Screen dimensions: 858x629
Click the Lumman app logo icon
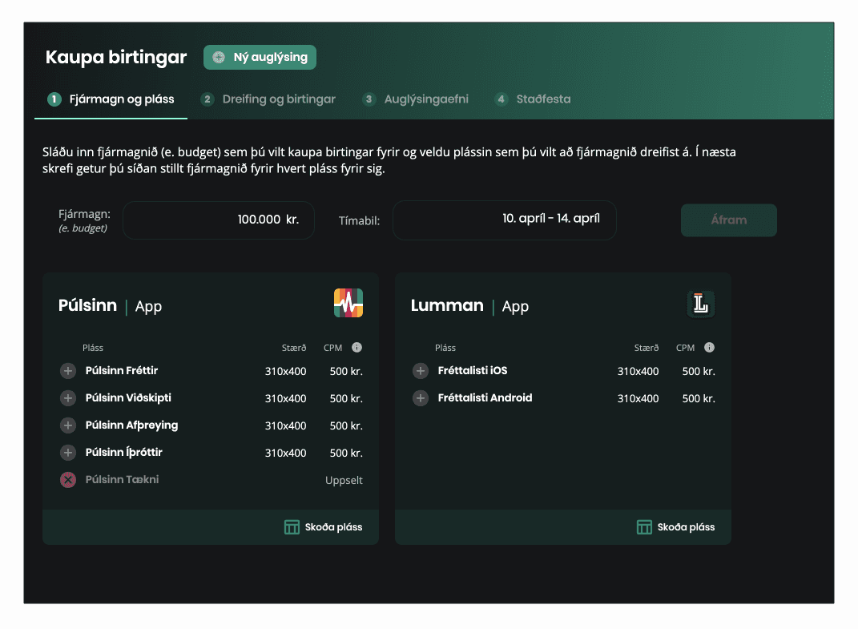(701, 304)
